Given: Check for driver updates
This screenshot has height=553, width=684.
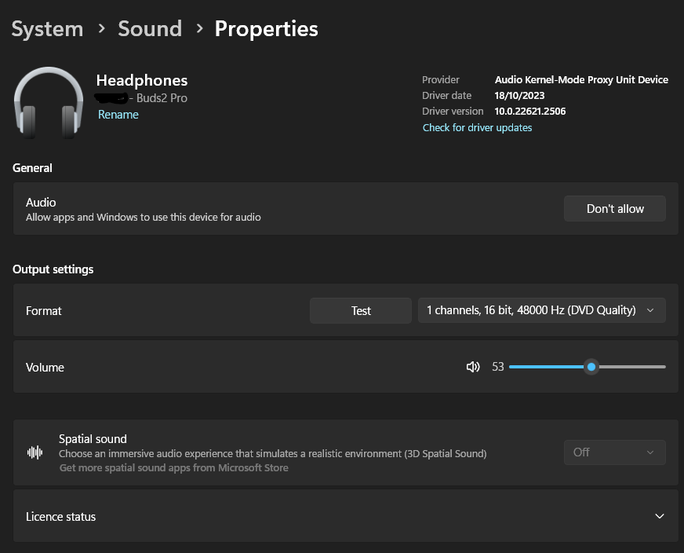Looking at the screenshot, I should (x=477, y=127).
